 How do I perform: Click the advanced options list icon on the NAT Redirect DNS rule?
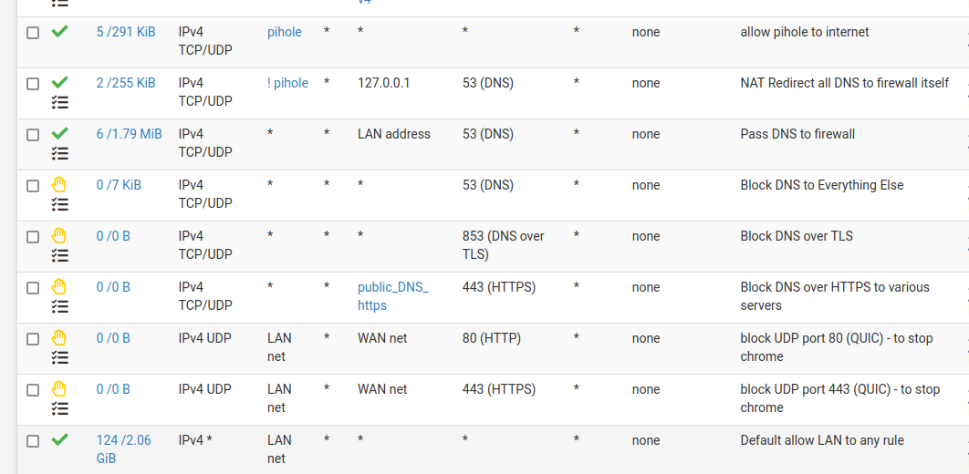pos(60,102)
